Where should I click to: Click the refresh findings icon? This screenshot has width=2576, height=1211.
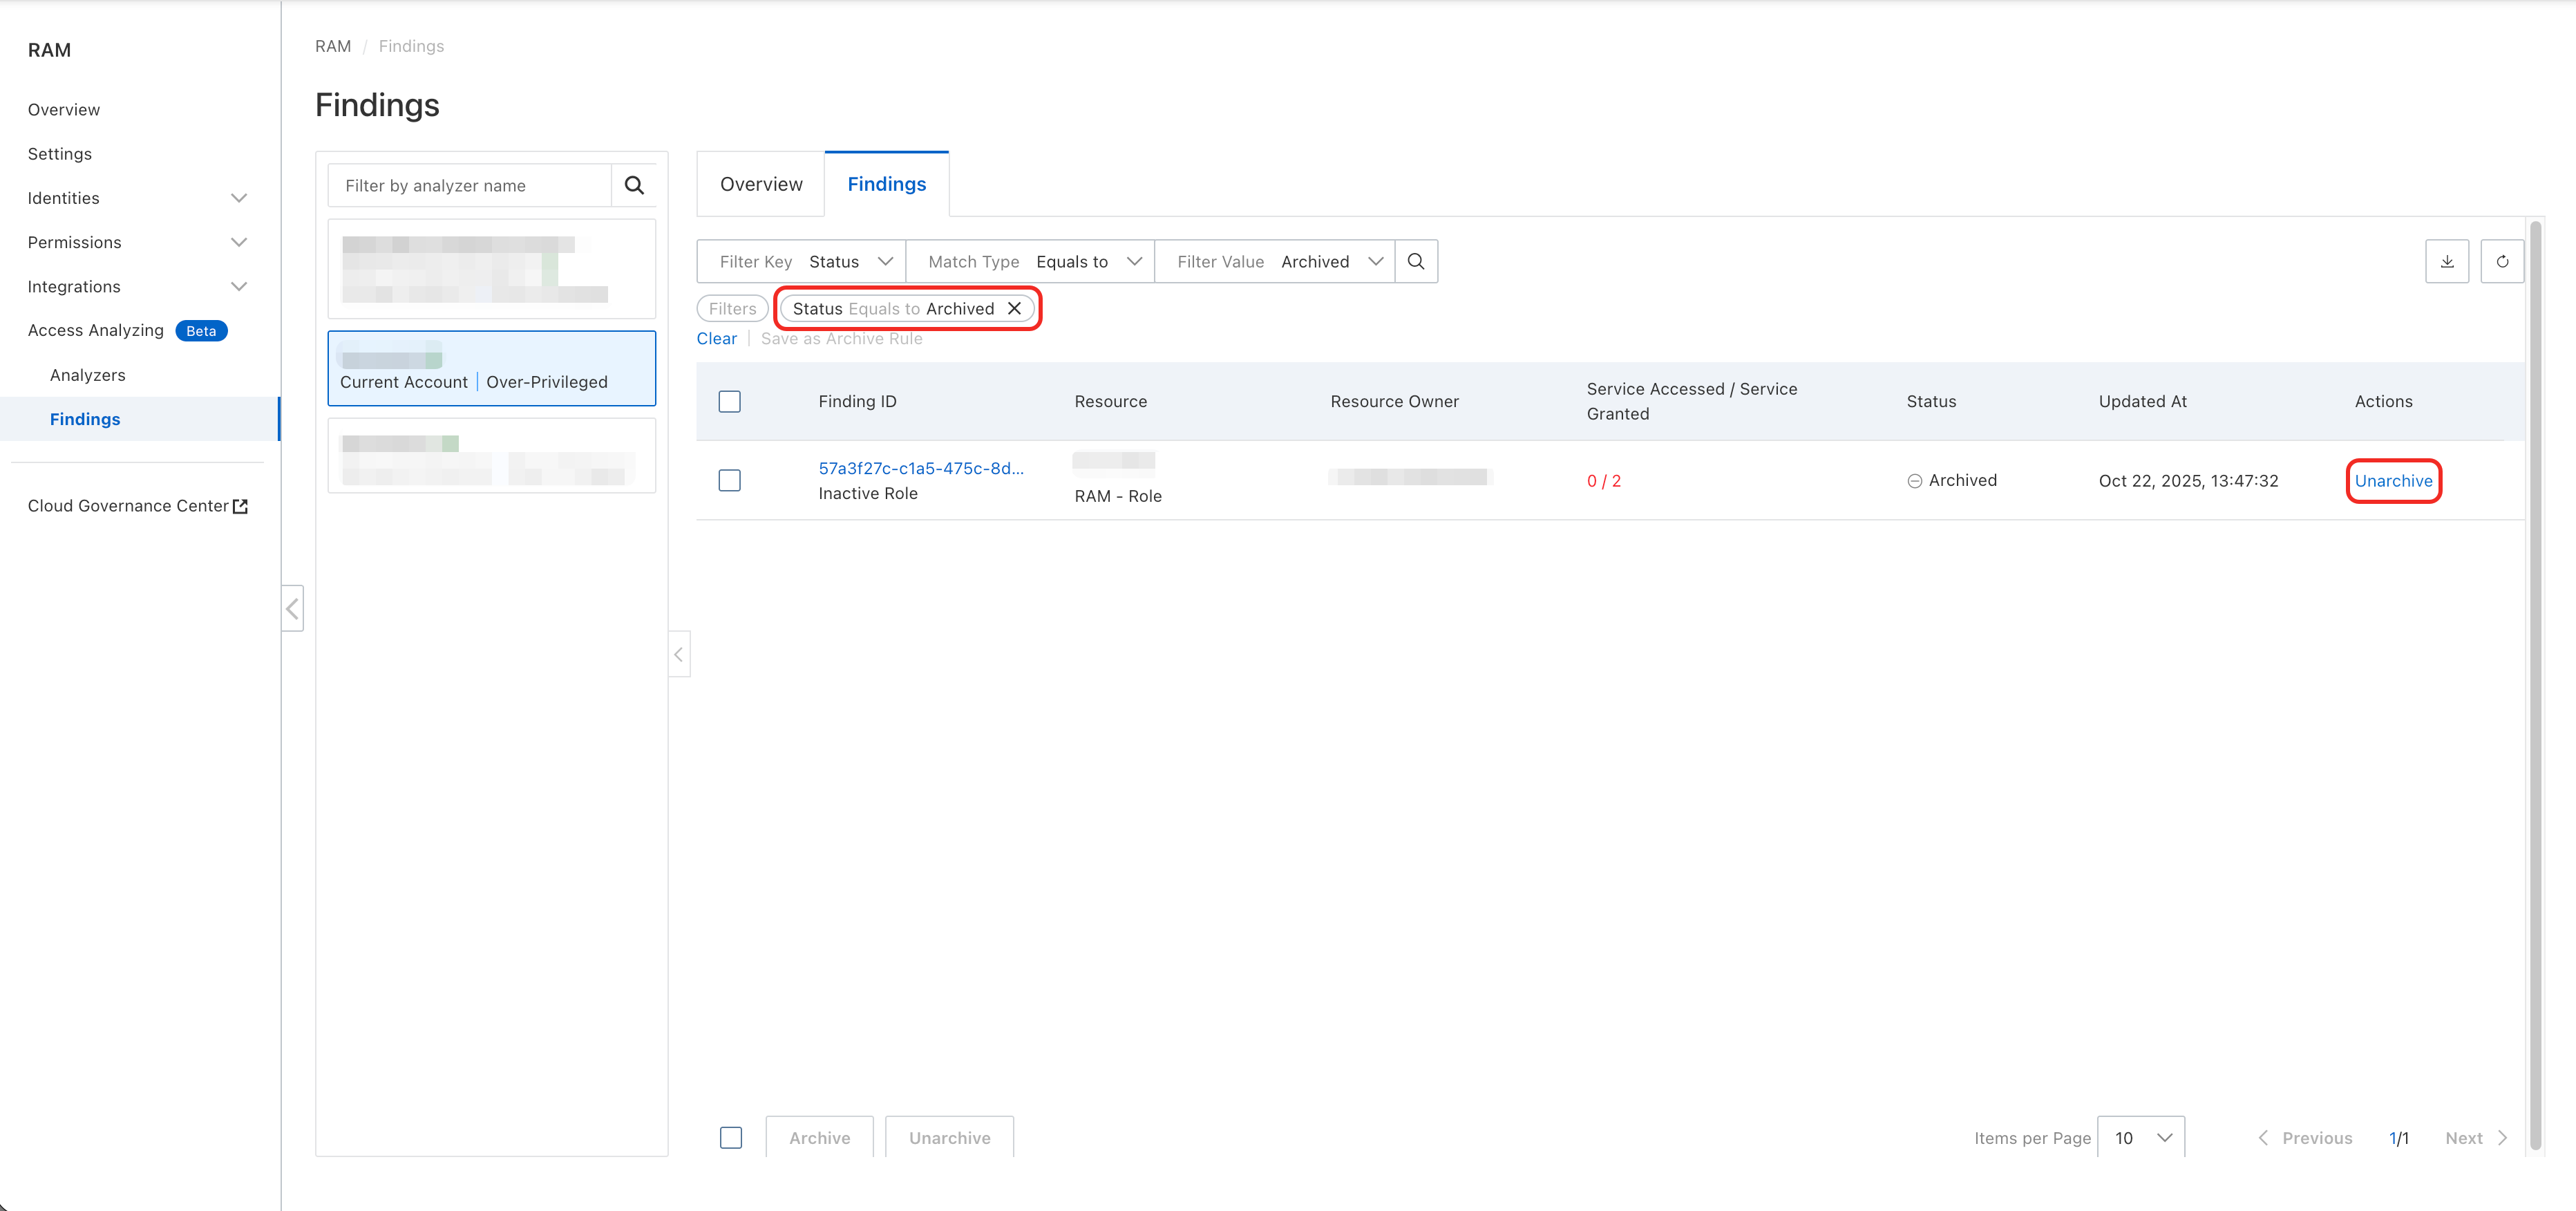tap(2502, 261)
